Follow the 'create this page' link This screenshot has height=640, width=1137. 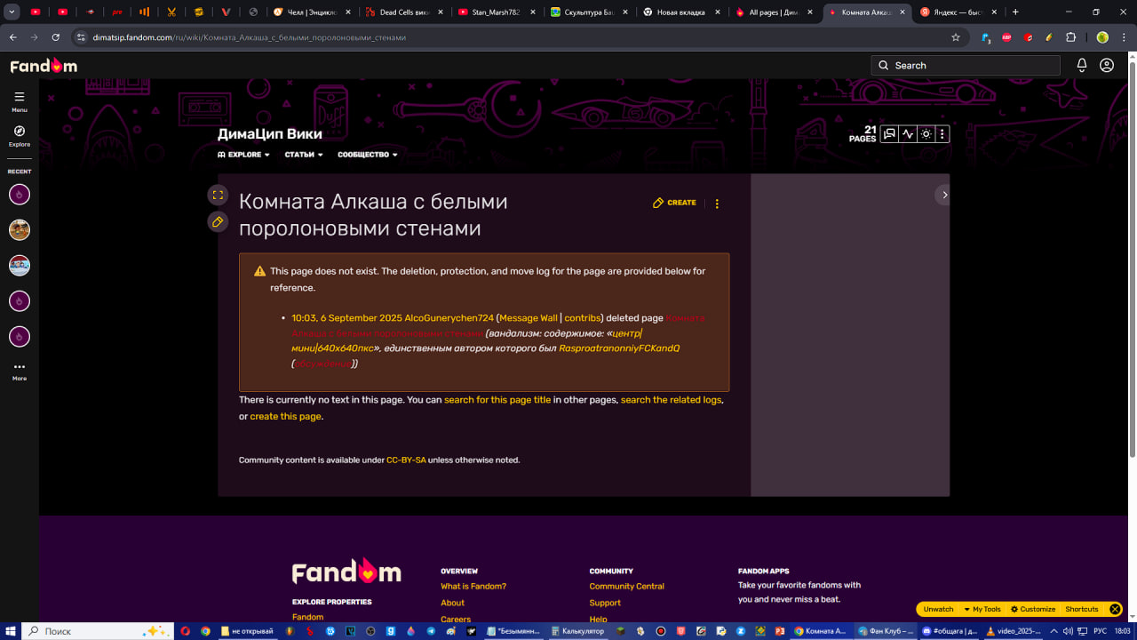coord(285,416)
